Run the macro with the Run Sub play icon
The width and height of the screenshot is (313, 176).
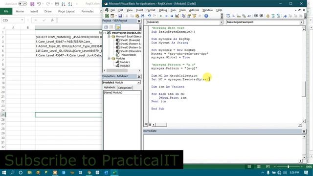point(161,16)
